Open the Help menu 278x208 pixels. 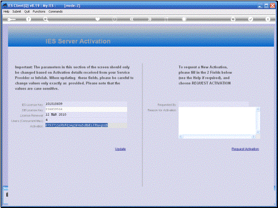coord(6,11)
